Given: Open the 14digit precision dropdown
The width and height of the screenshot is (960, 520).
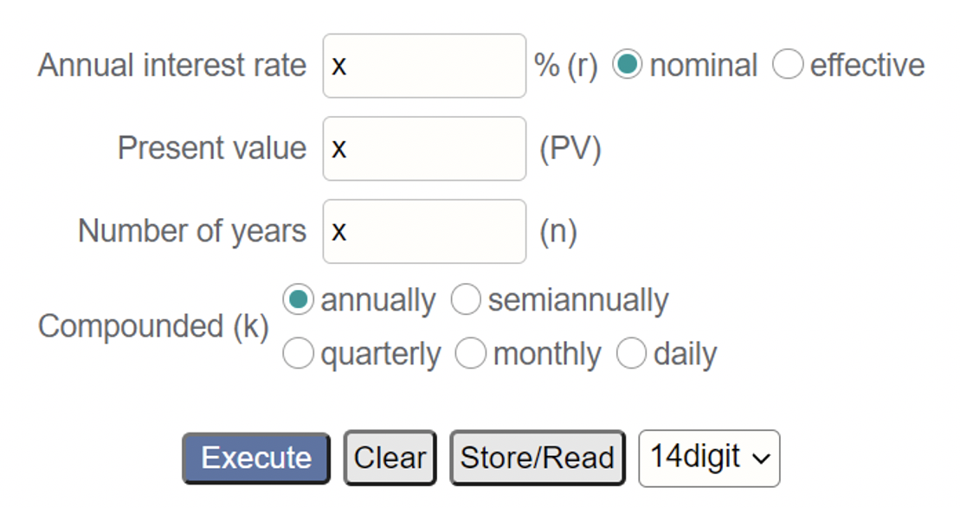Looking at the screenshot, I should pyautogui.click(x=709, y=459).
